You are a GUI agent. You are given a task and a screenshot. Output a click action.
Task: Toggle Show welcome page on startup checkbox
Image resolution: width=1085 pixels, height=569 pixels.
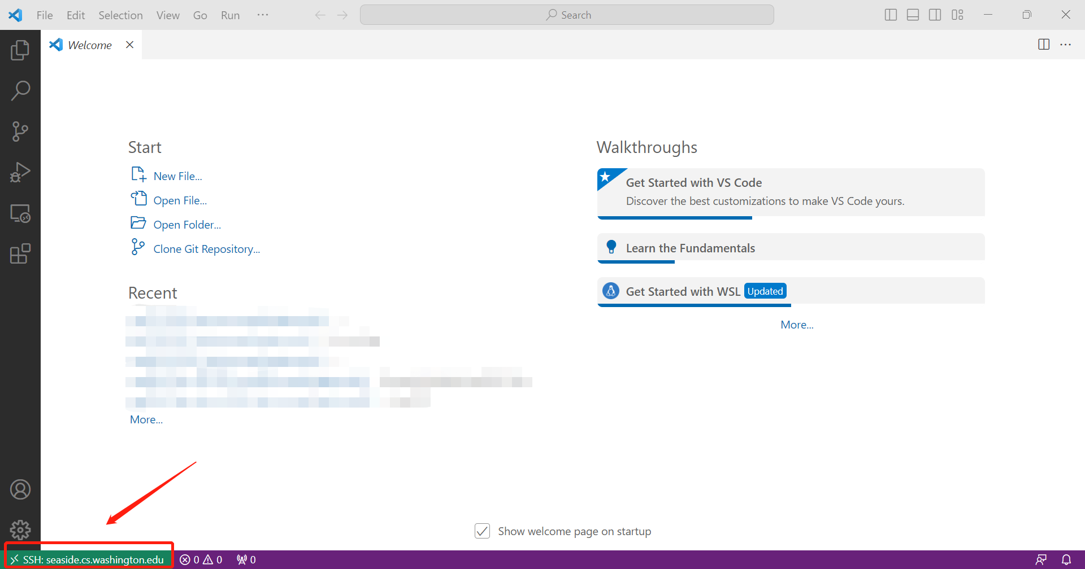[x=482, y=531]
